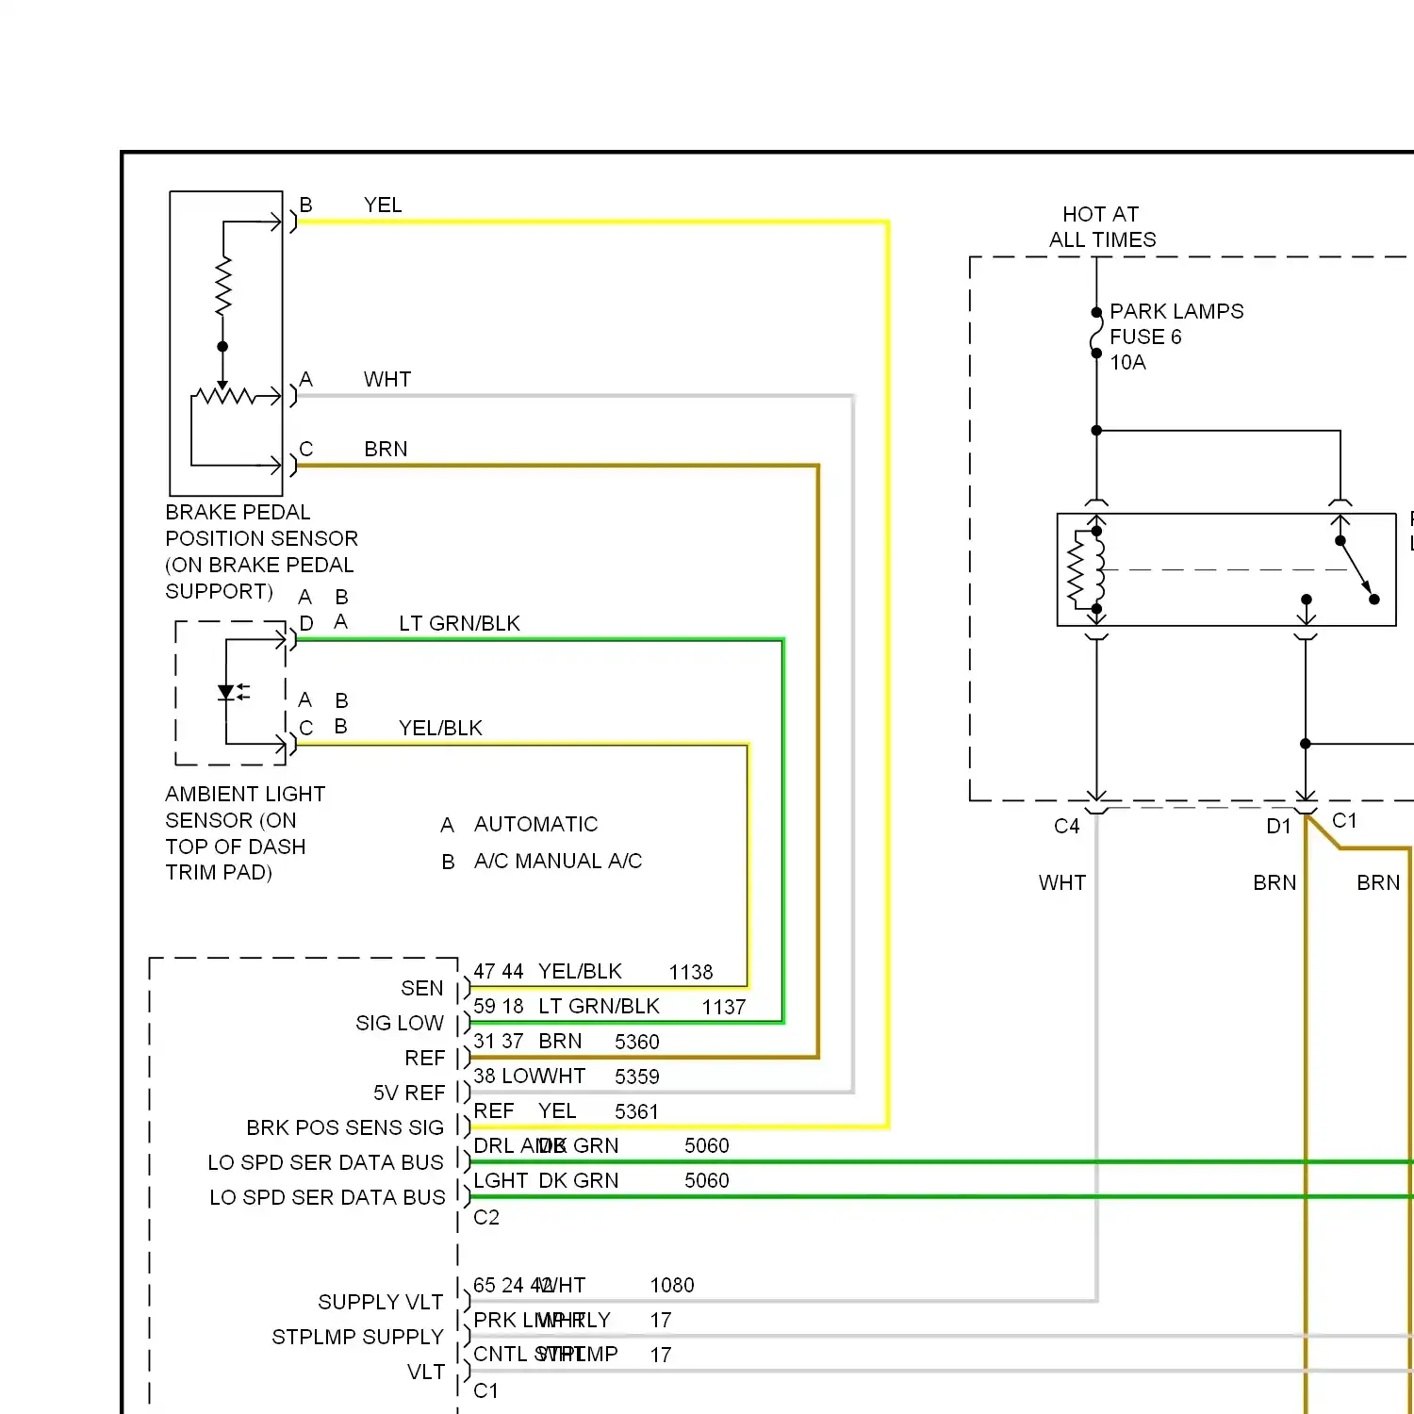Click the potentiometer symbol in the brake pedal sensor
The height and width of the screenshot is (1414, 1414).
(223, 396)
